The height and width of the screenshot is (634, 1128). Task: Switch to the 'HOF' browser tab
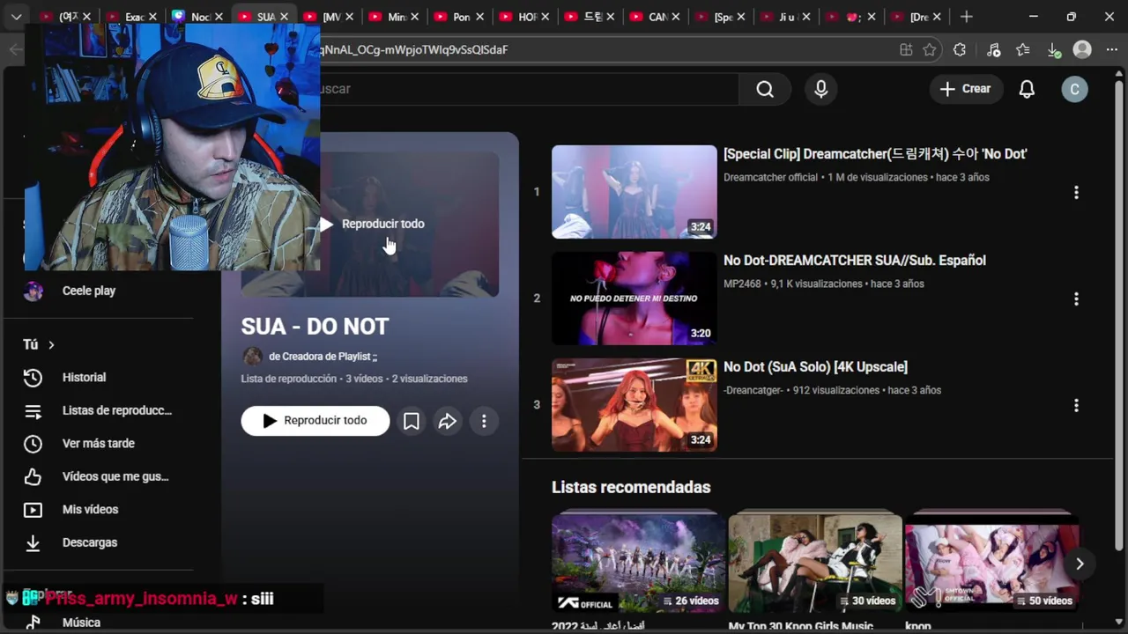tap(527, 17)
